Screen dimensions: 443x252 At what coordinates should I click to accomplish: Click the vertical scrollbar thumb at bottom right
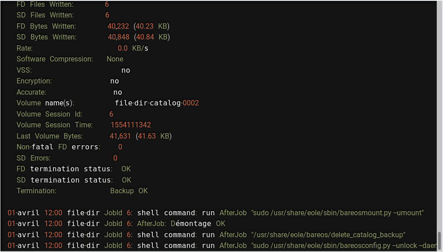439,241
